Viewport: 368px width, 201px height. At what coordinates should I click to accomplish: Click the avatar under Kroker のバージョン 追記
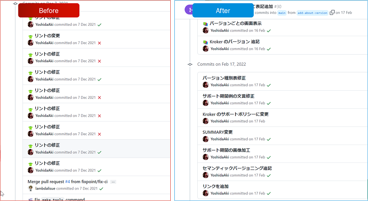tap(205, 49)
